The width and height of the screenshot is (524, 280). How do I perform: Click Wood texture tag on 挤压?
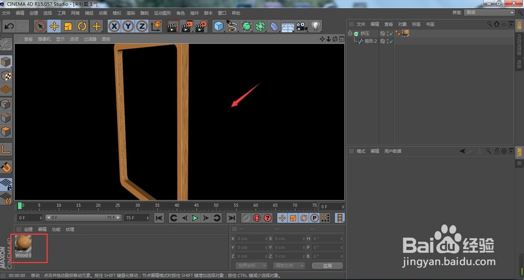click(406, 32)
